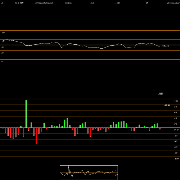Click the MR axis label -100

[x=176, y=159]
